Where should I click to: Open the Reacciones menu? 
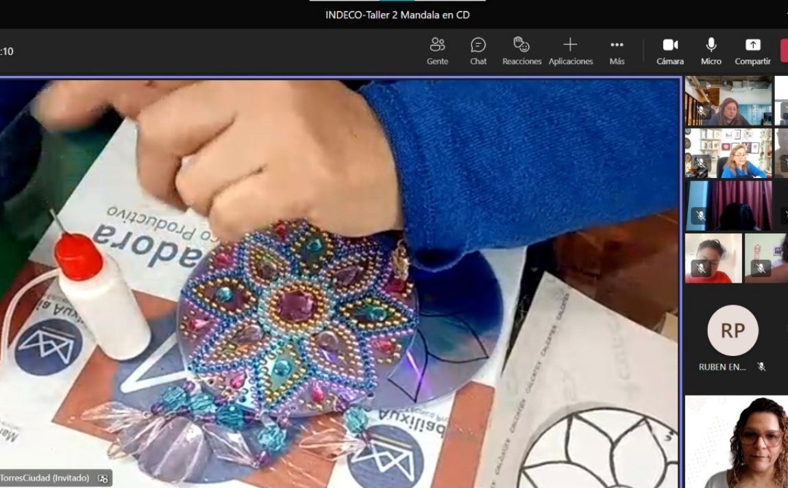click(x=521, y=51)
